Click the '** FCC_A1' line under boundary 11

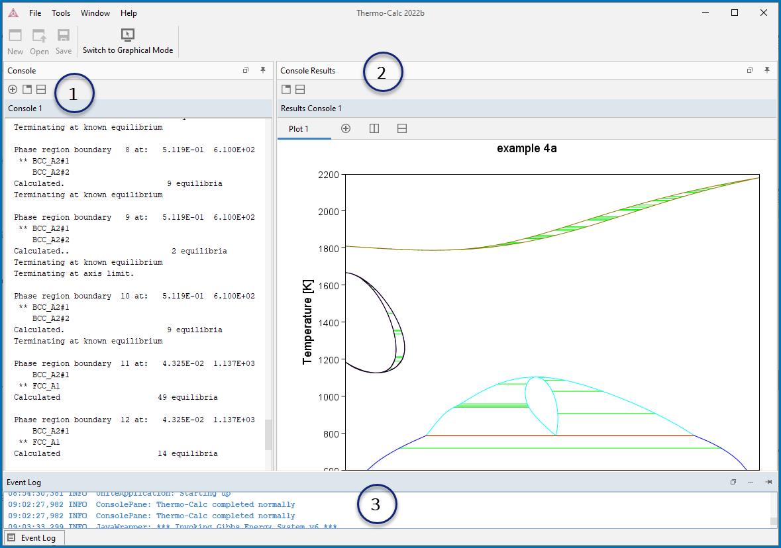click(39, 387)
